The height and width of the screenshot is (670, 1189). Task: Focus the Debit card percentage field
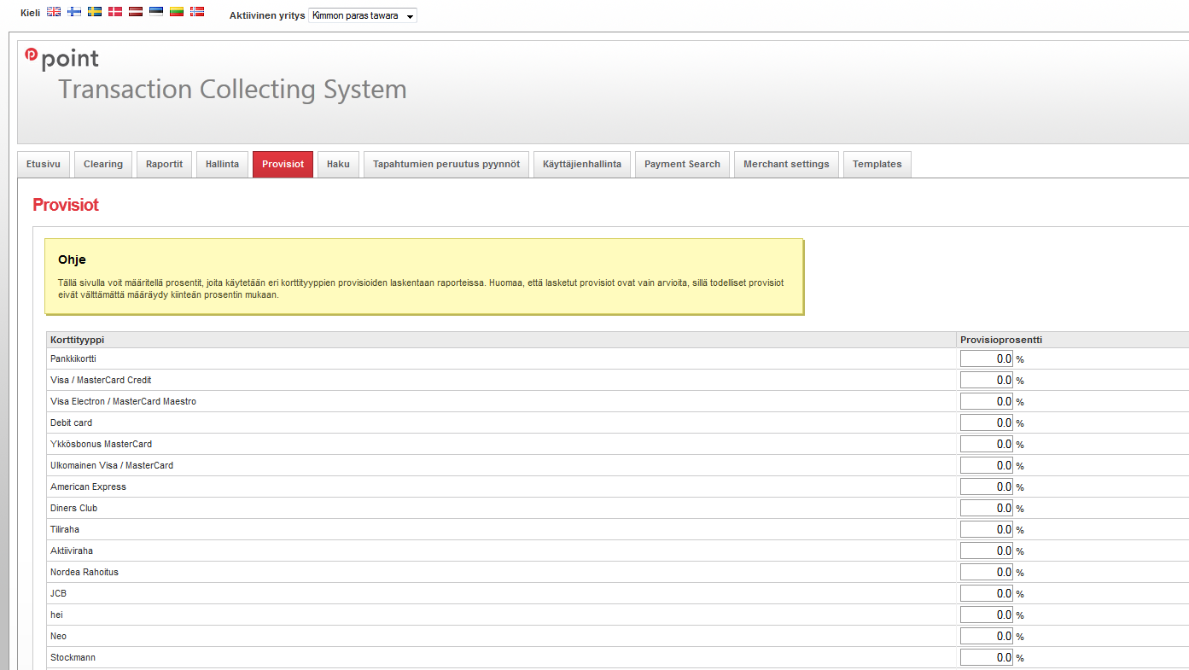coord(987,422)
